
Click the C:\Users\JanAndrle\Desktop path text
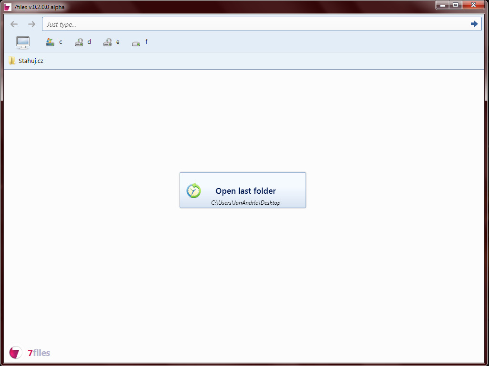[246, 203]
